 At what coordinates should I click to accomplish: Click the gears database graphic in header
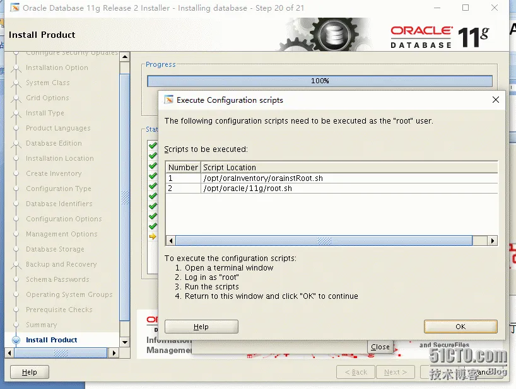pyautogui.click(x=324, y=34)
